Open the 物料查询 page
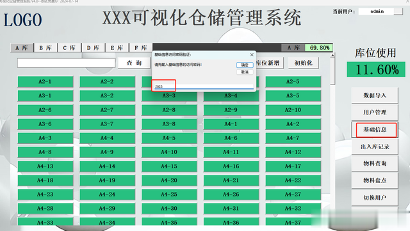Image resolution: width=410 pixels, height=231 pixels. pyautogui.click(x=374, y=164)
